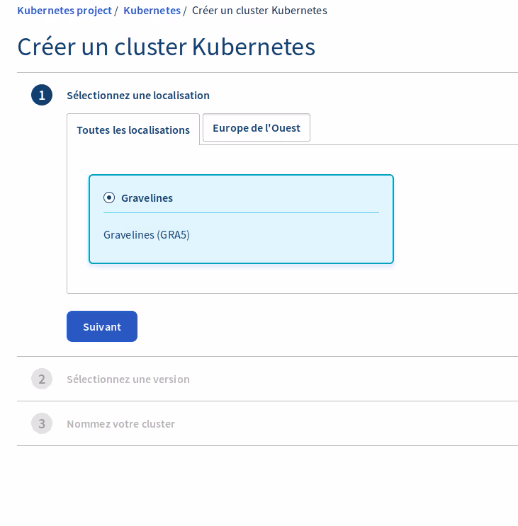The height and width of the screenshot is (526, 518).
Task: Click the Sélectionnez une localisation step title
Action: [x=138, y=95]
